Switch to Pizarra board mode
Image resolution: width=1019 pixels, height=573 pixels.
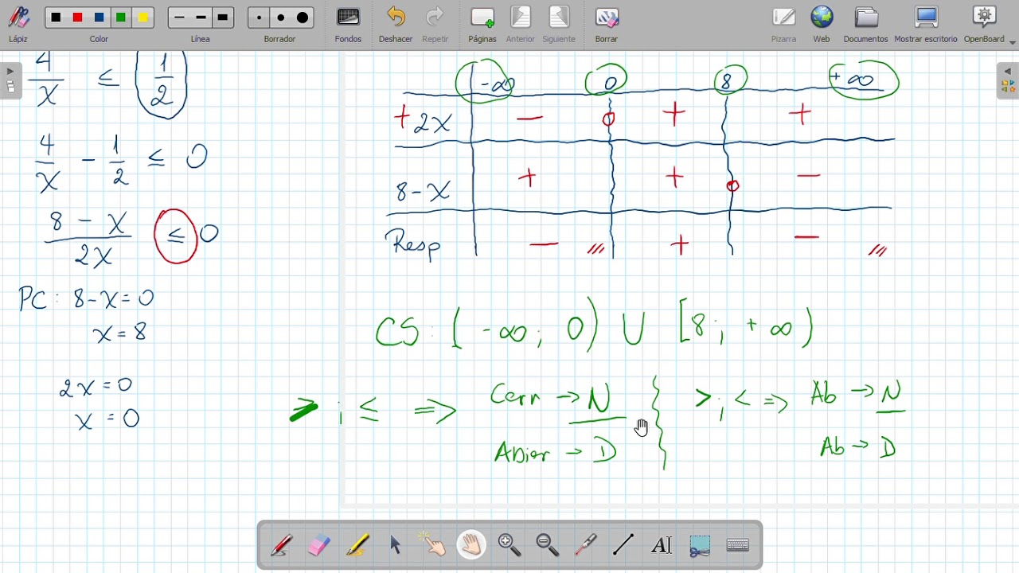[783, 24]
